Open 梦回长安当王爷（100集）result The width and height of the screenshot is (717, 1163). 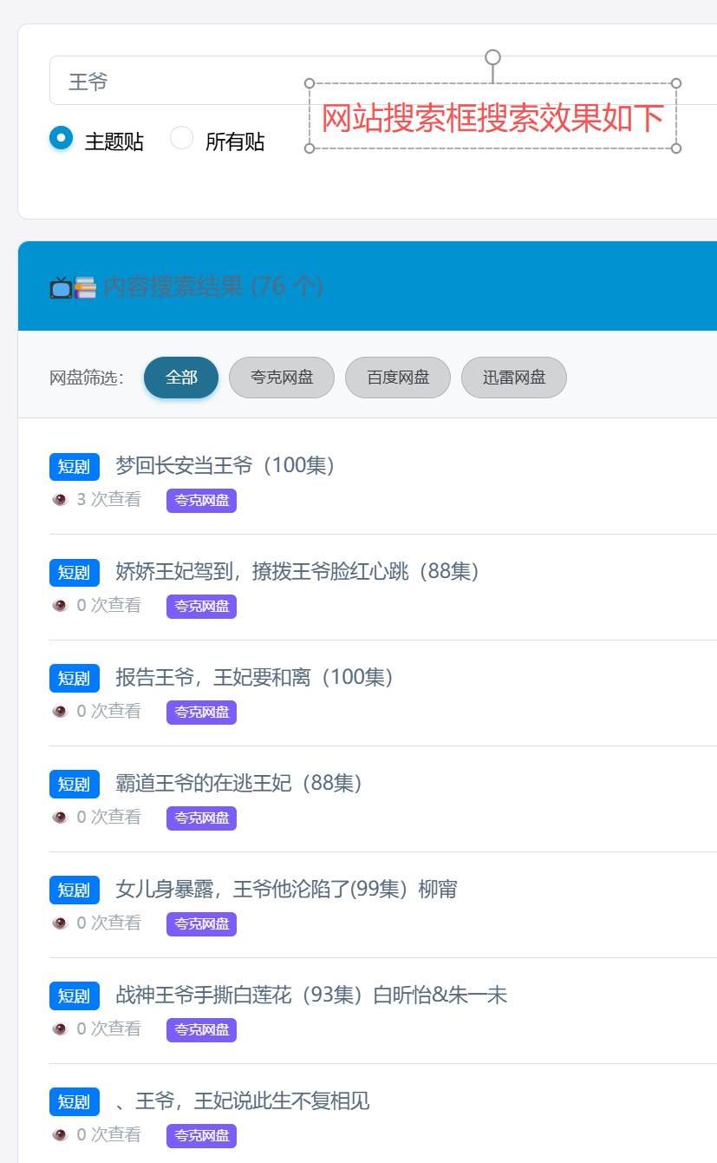click(x=225, y=465)
